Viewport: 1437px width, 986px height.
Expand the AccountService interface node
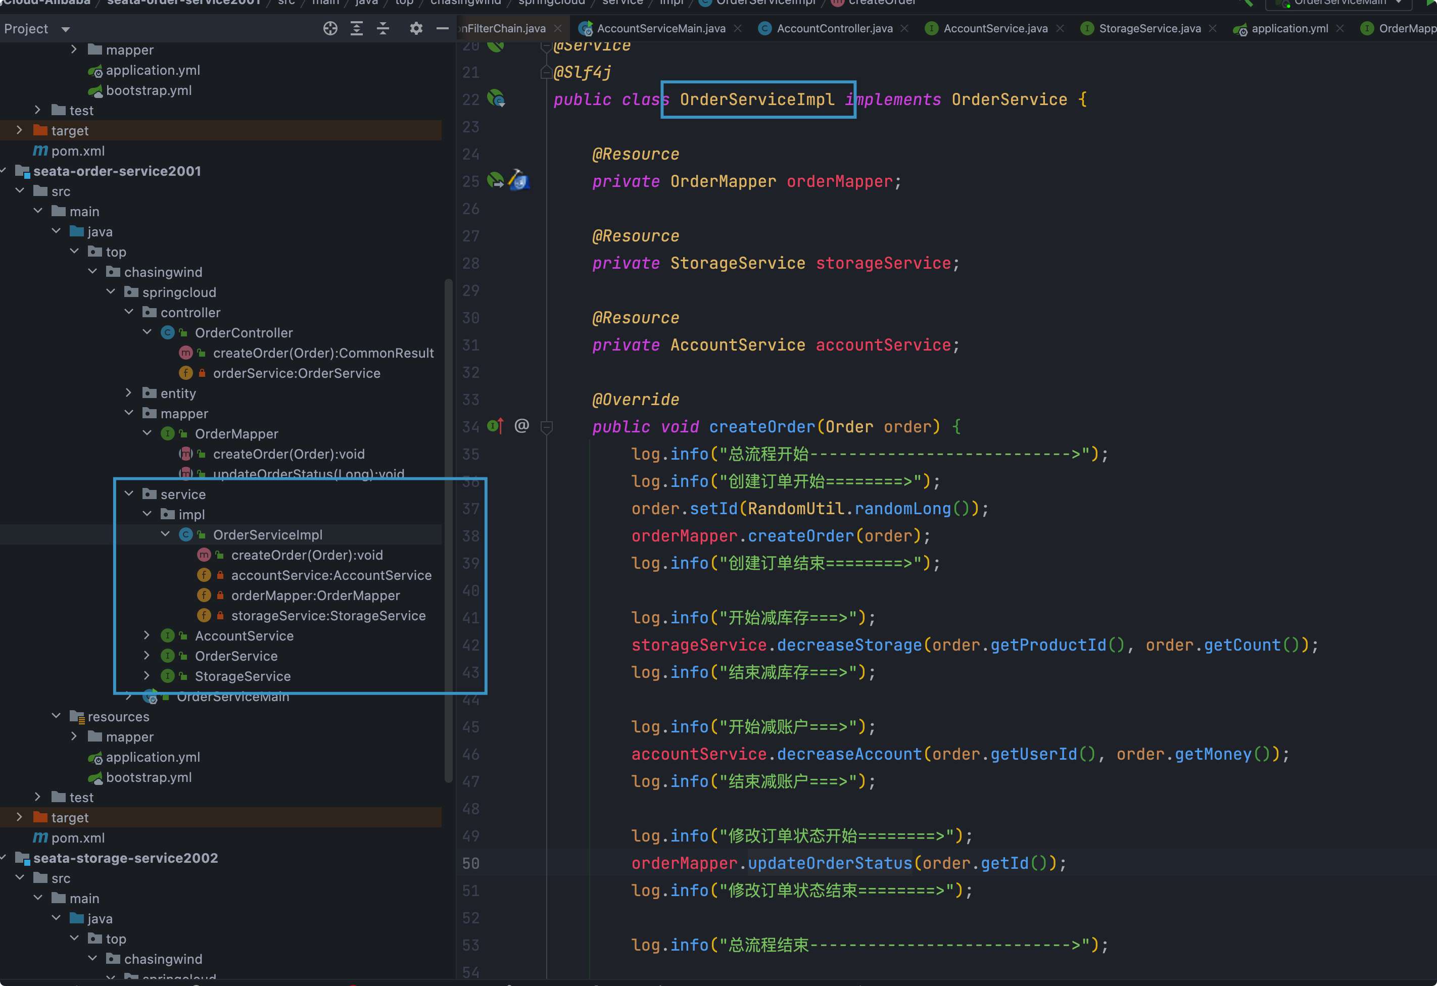pyautogui.click(x=147, y=635)
